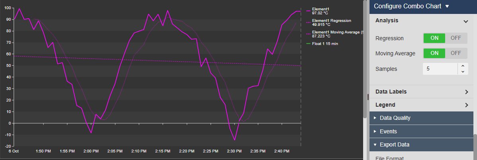Expand the Data Quality section
The height and width of the screenshot is (160, 477).
[422, 118]
